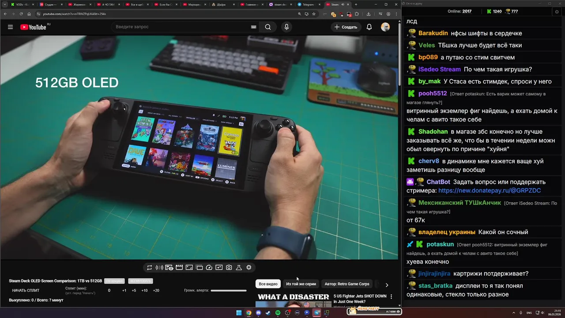Select the Из той же серии chip
565x318 pixels.
301,284
